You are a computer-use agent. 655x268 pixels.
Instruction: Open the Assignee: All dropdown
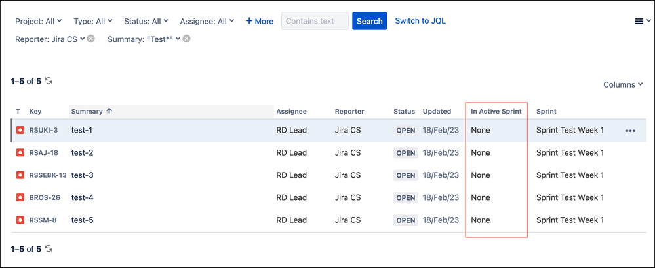pyautogui.click(x=207, y=21)
